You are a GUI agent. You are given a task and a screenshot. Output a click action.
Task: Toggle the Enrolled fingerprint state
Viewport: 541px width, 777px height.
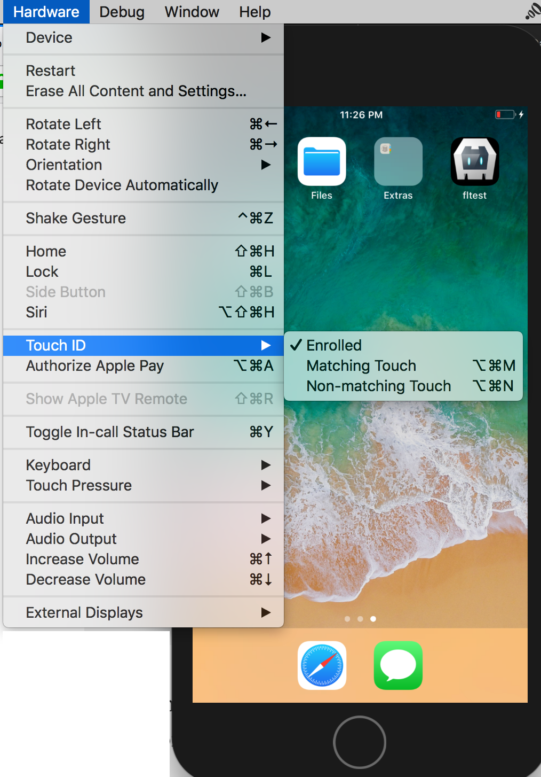tap(333, 345)
